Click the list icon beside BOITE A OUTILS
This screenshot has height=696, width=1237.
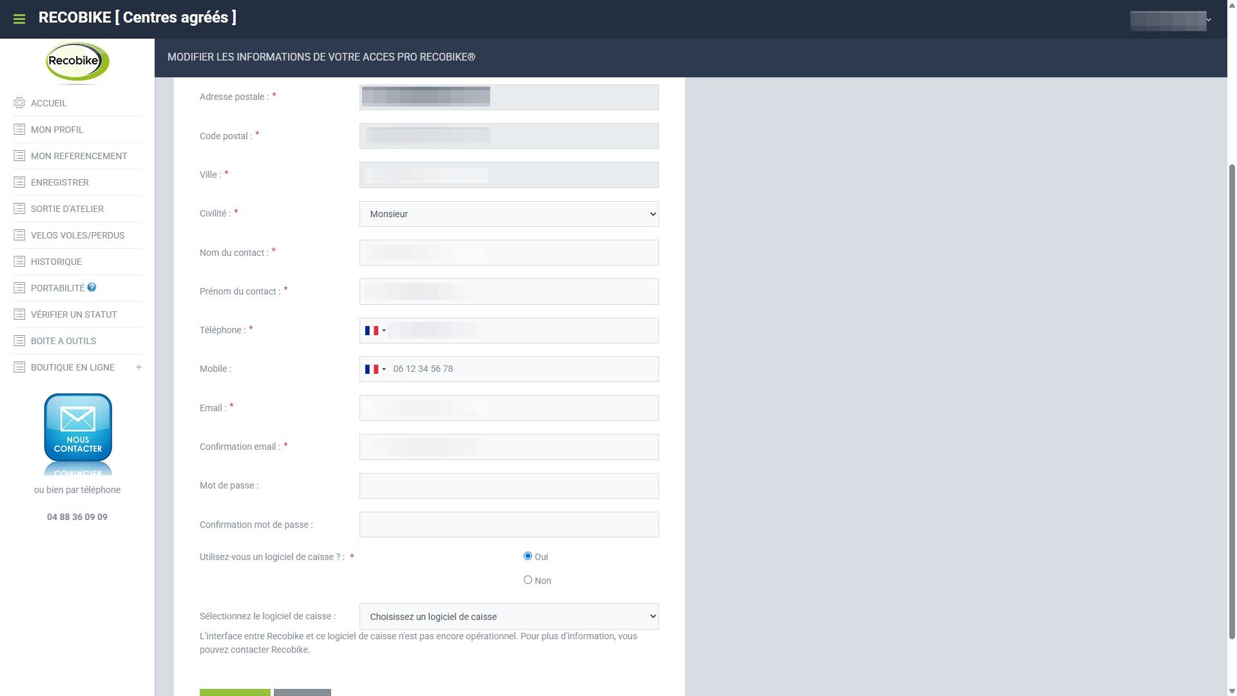coord(19,341)
